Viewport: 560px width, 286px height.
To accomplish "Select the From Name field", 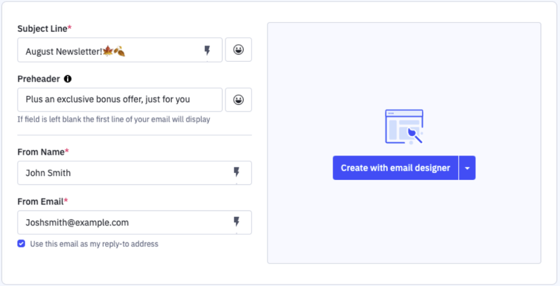I will tap(117, 172).
